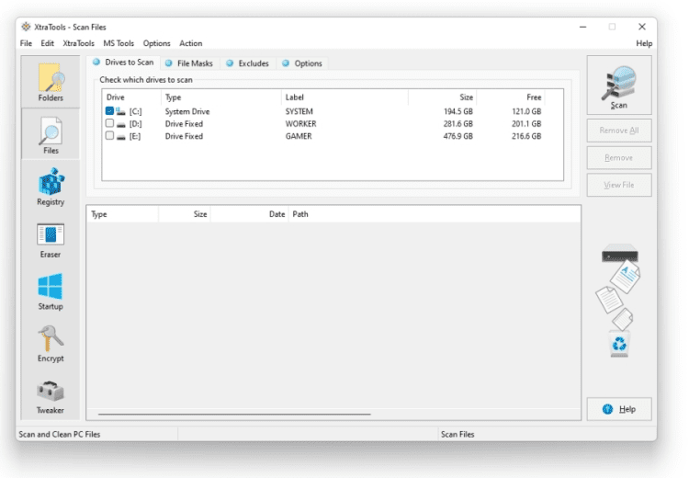The image size is (689, 478).
Task: Click the View File button
Action: [619, 185]
